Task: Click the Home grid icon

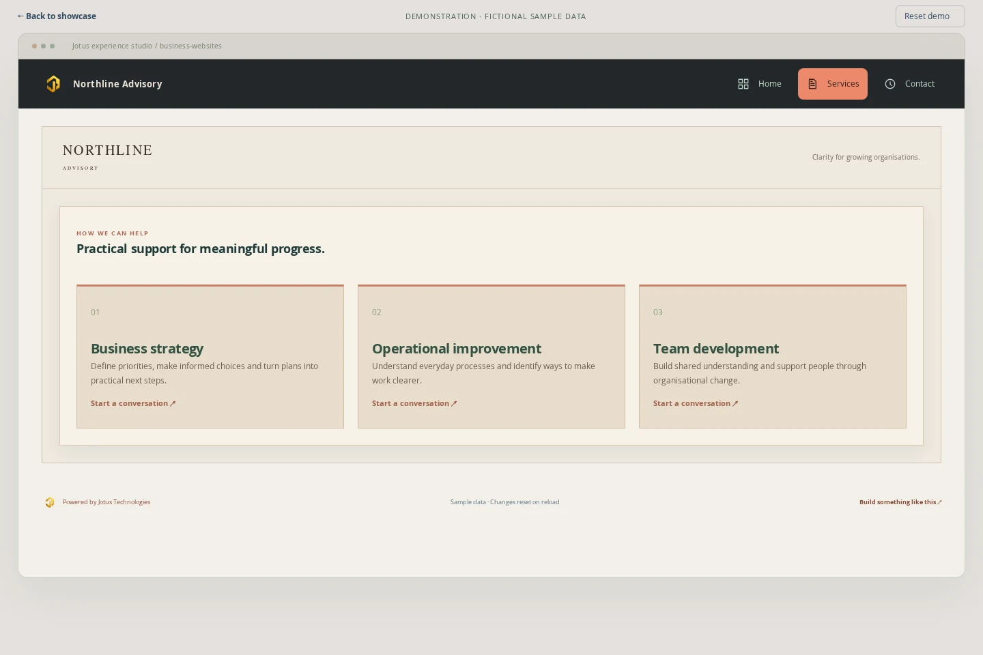Action: tap(743, 84)
